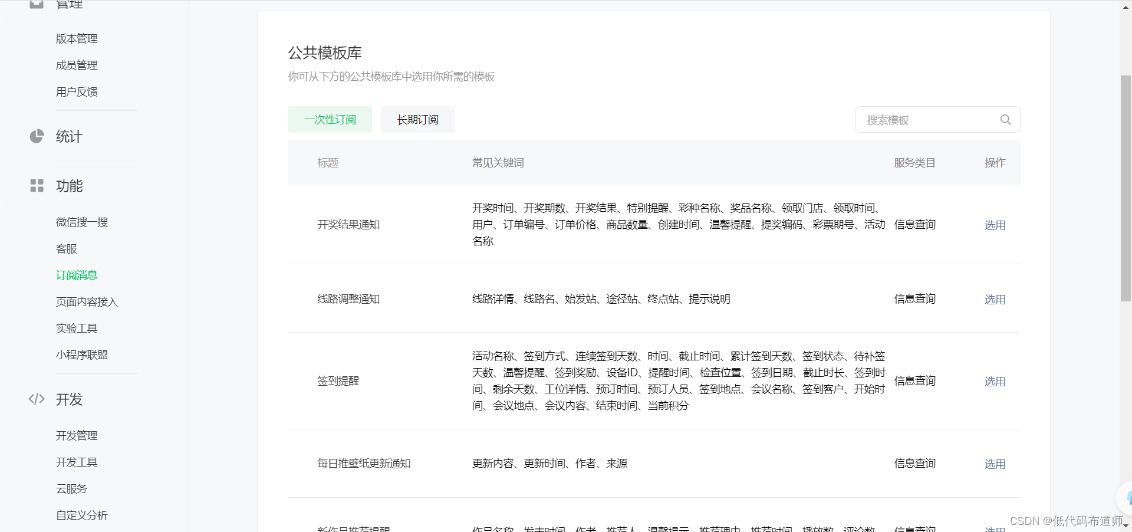Click the page's vertical scrollbar thumb
The image size is (1132, 532).
[x=1126, y=189]
